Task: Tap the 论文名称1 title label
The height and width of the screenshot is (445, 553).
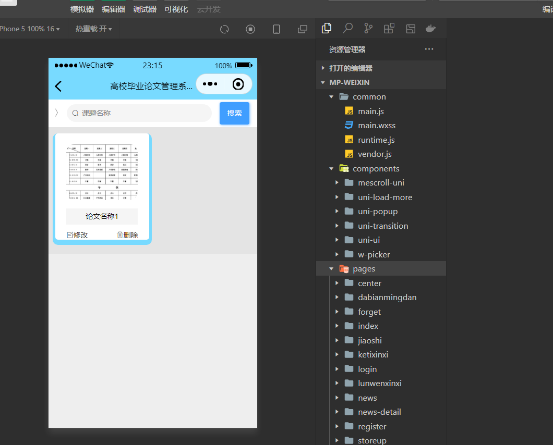Action: point(102,216)
